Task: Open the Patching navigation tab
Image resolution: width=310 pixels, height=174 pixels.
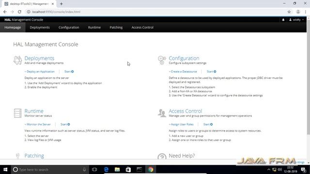Action: [116, 27]
